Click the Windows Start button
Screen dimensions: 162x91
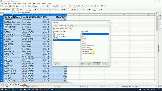(x=2, y=89)
